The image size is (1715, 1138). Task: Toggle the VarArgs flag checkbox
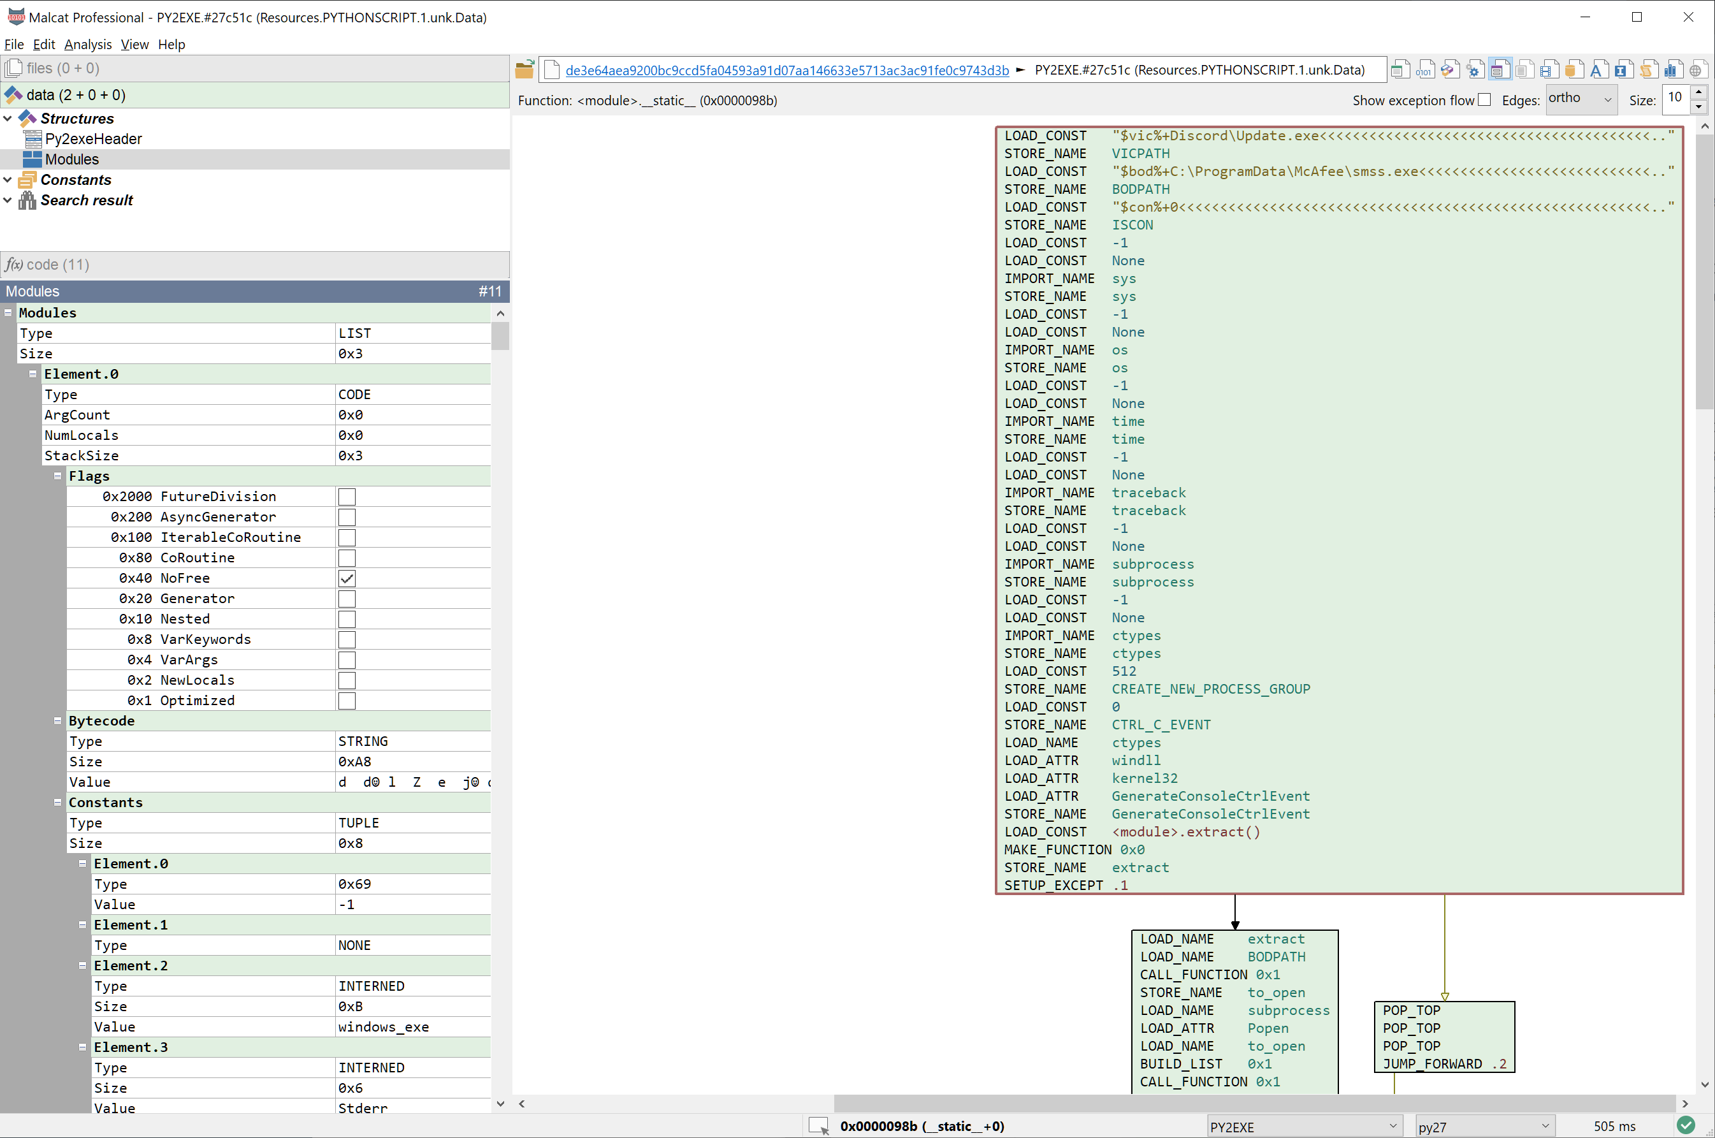[347, 660]
